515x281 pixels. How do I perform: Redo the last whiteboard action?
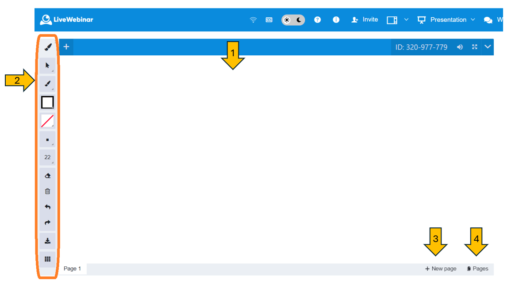pyautogui.click(x=47, y=223)
